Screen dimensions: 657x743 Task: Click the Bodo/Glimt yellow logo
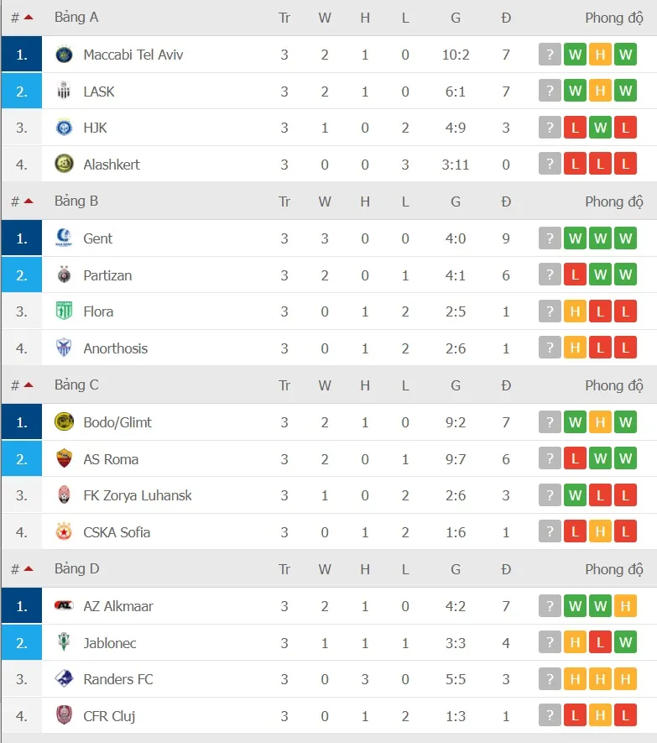[x=64, y=422]
